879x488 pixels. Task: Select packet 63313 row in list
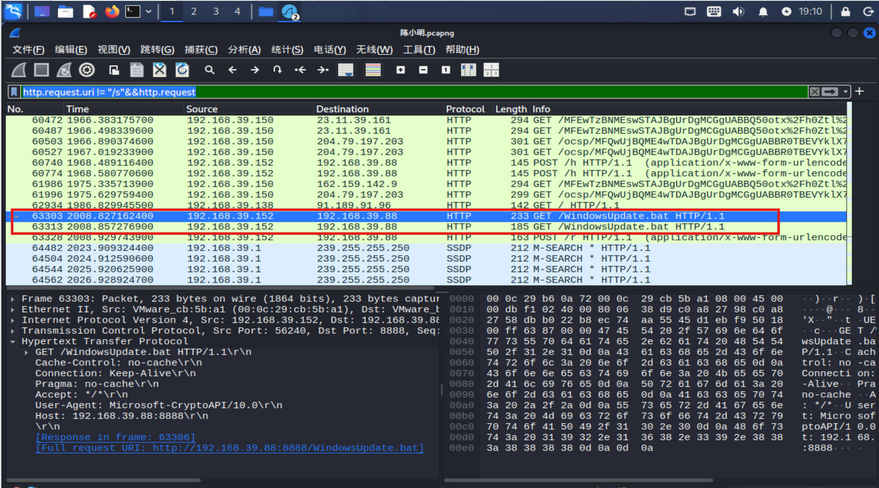pyautogui.click(x=426, y=227)
